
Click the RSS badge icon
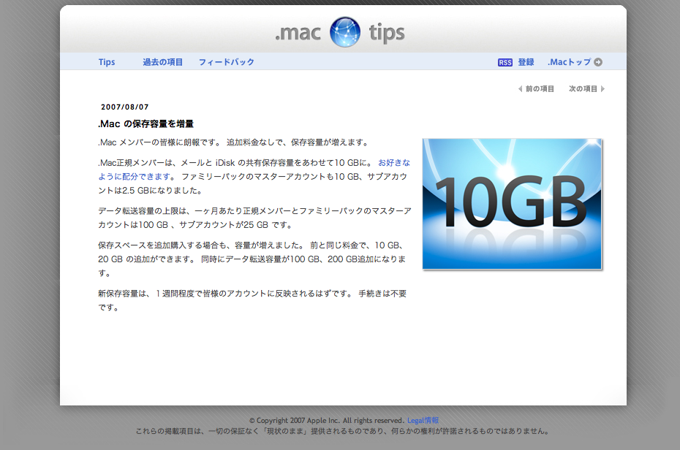(505, 63)
